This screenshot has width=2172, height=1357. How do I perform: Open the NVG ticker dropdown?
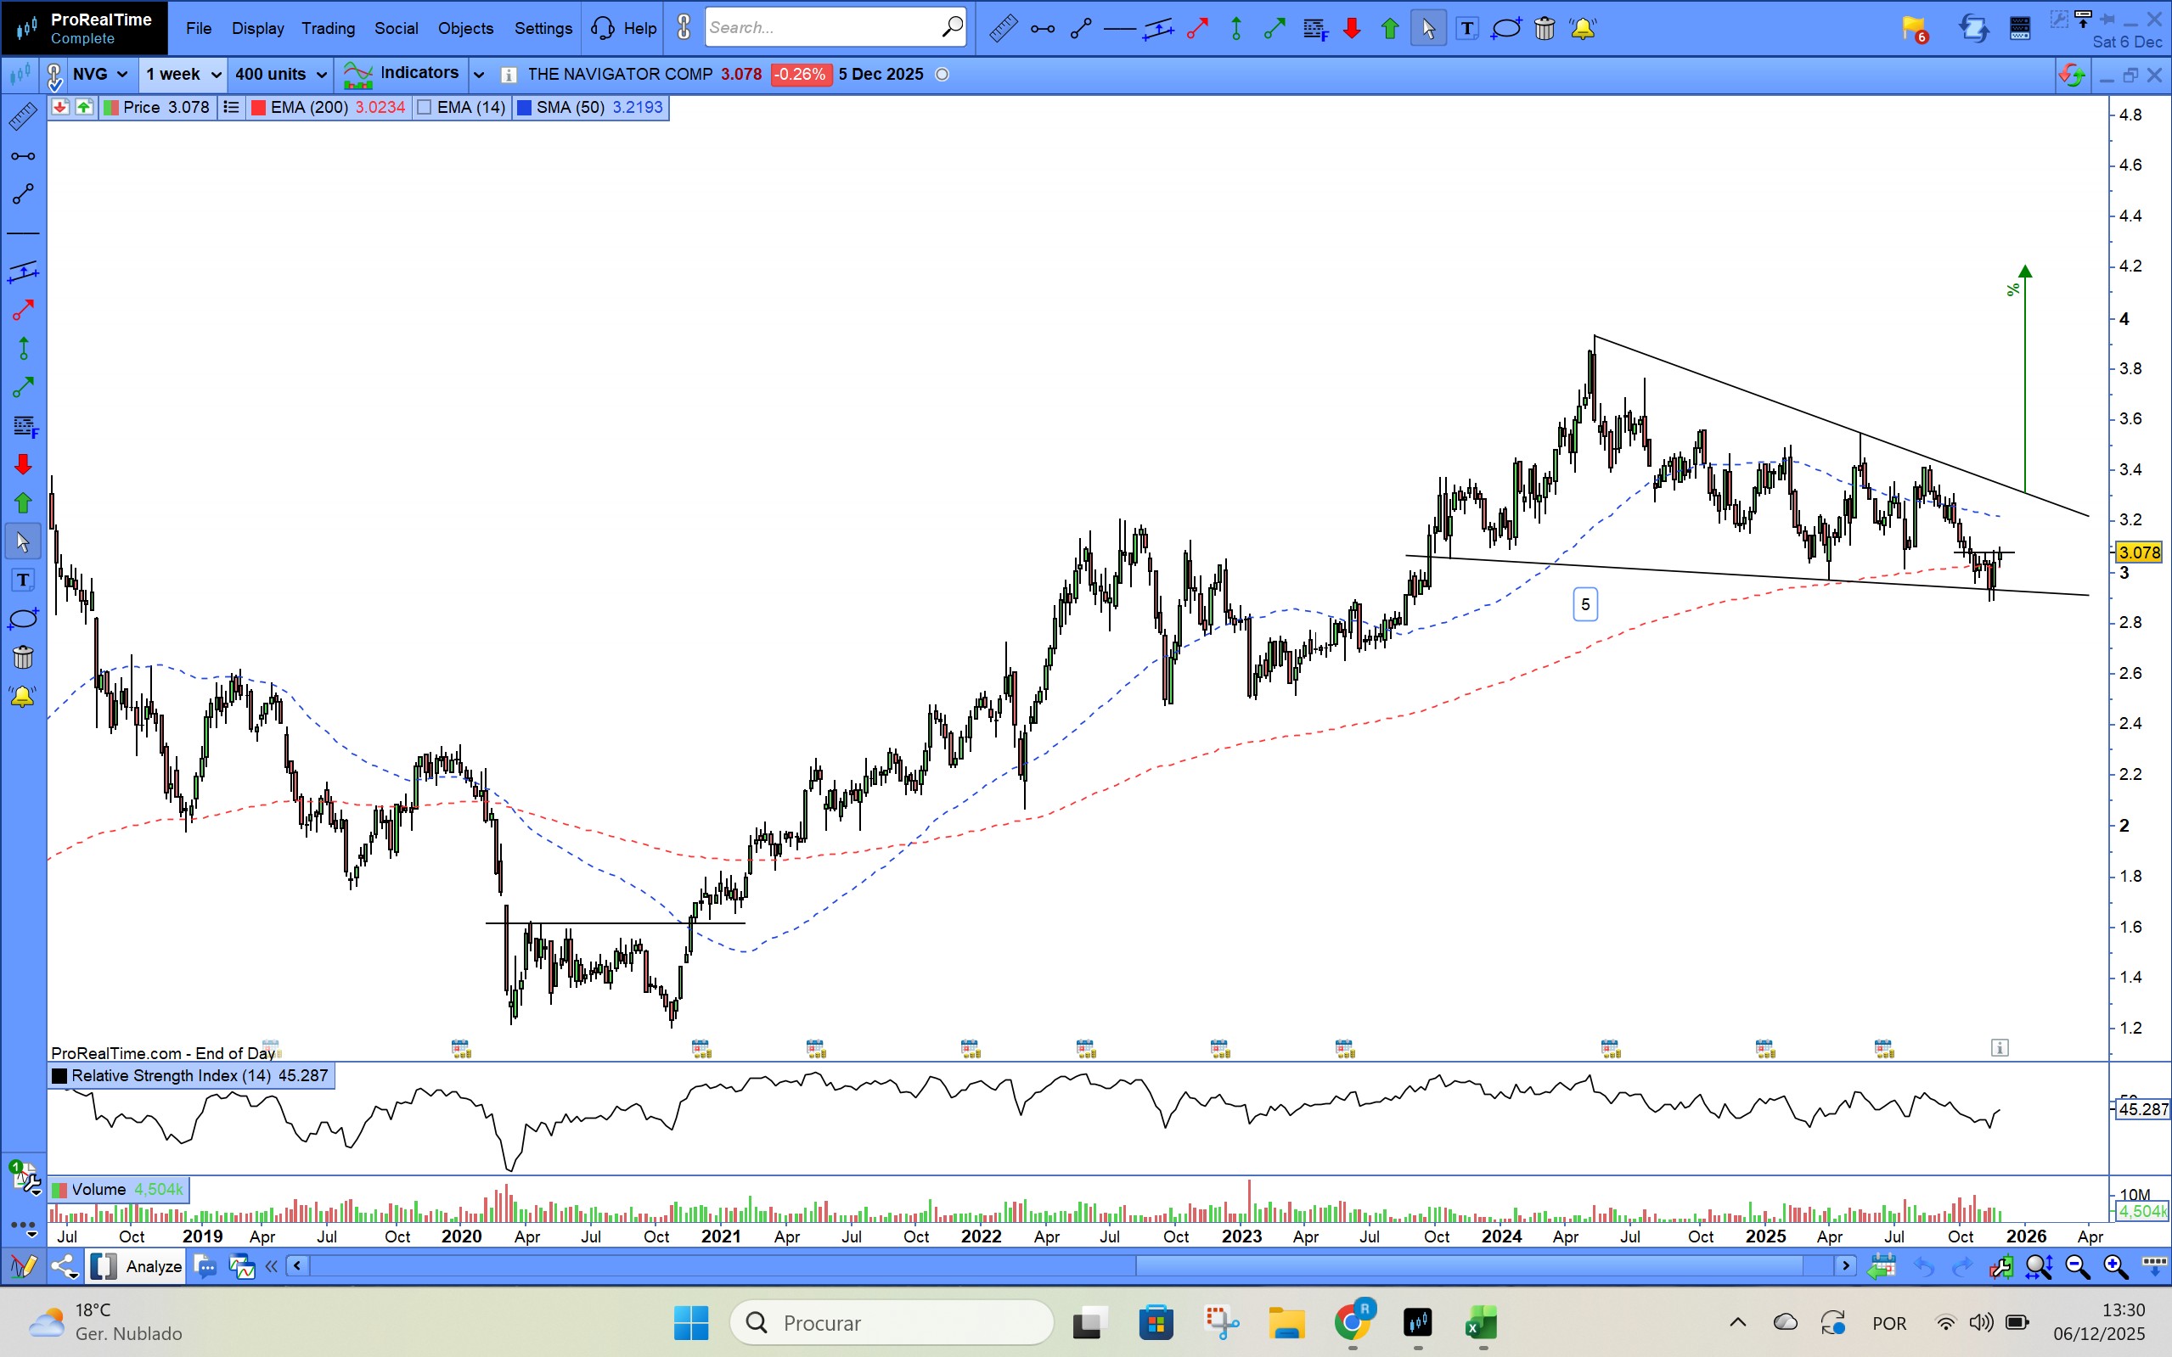click(x=122, y=75)
